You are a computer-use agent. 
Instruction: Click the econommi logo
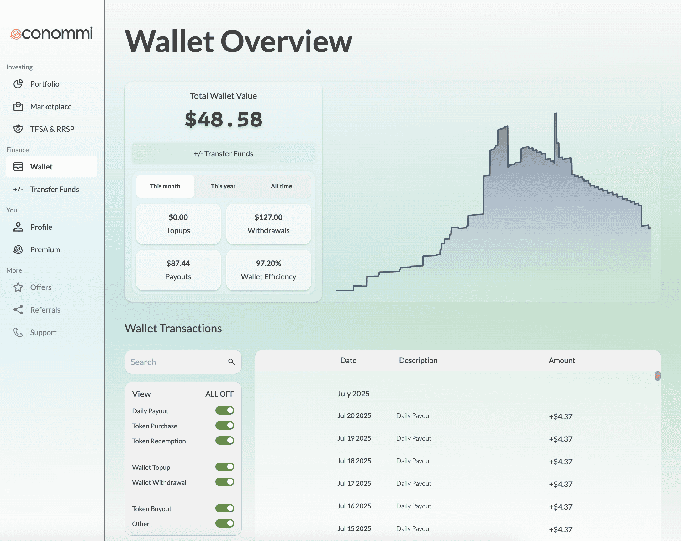click(51, 34)
